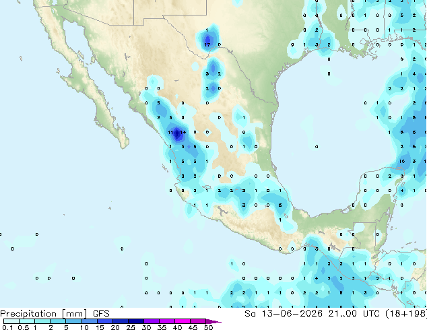Click the "11" precipitation value on the map
This screenshot has width=427, height=330.
[x=170, y=133]
